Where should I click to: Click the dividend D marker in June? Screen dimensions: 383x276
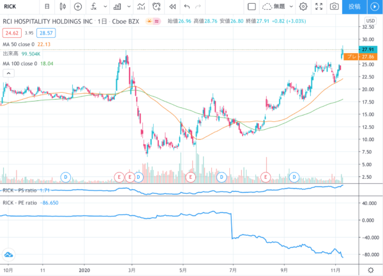click(222, 177)
